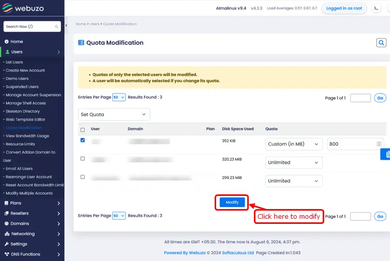Screen dimensions: 390x261
Task: Uncheck the first user's checkbox
Action: [83, 140]
